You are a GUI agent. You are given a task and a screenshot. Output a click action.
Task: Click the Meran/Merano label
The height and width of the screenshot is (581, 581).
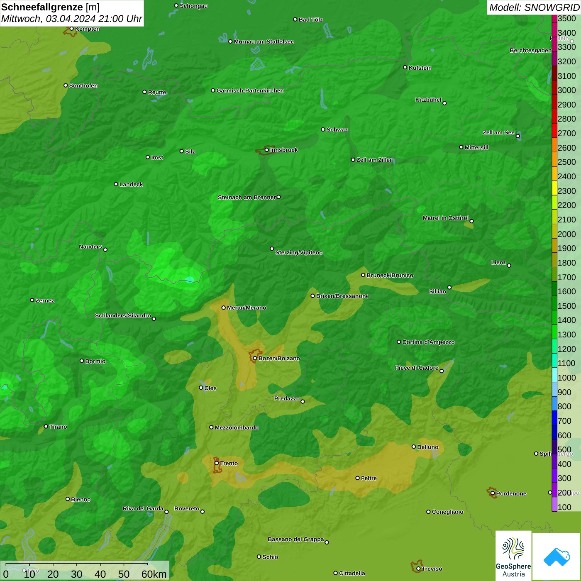click(x=247, y=308)
